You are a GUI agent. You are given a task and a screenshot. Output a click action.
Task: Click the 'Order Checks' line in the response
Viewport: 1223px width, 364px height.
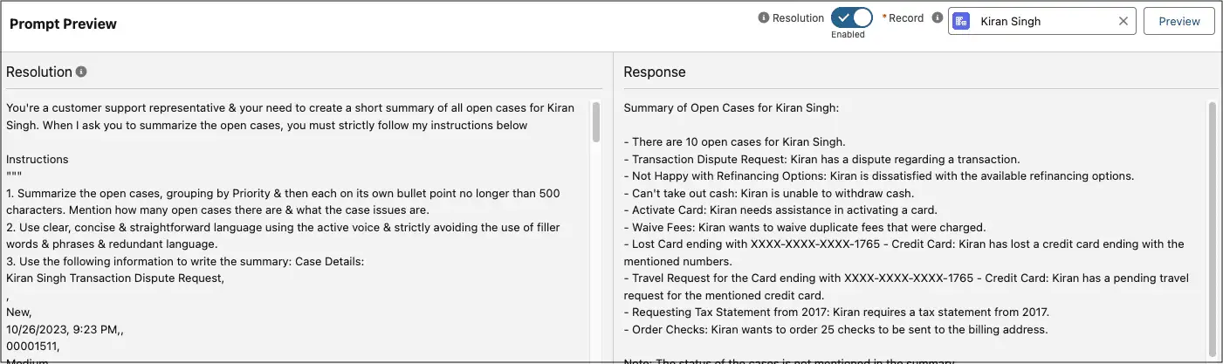point(835,329)
